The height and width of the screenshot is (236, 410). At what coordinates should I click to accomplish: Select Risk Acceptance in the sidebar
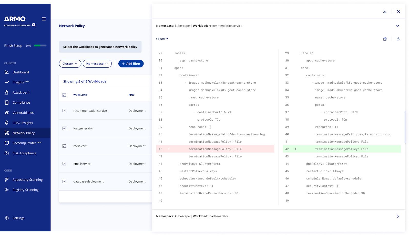(x=24, y=153)
